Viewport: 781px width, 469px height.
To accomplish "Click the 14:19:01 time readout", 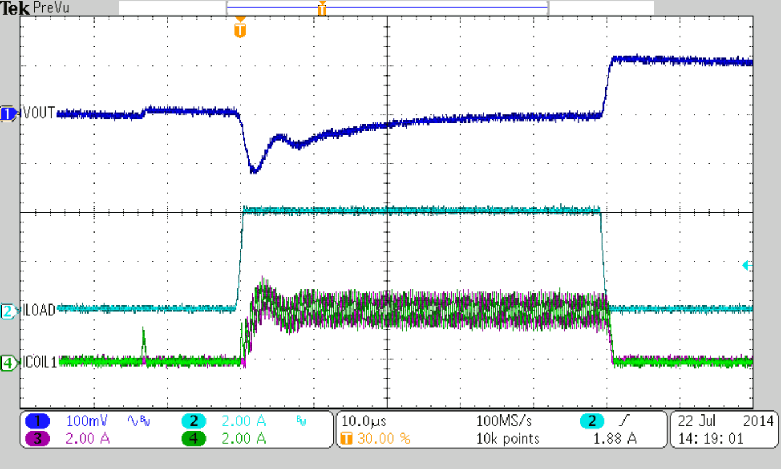I will tap(711, 439).
